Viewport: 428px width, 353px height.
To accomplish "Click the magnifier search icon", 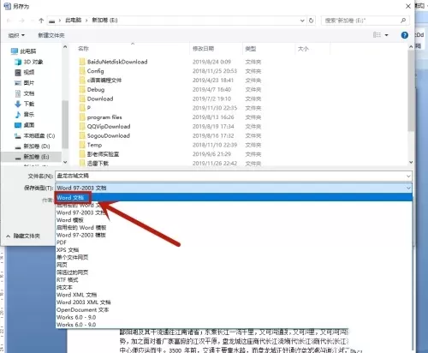I will 403,21.
